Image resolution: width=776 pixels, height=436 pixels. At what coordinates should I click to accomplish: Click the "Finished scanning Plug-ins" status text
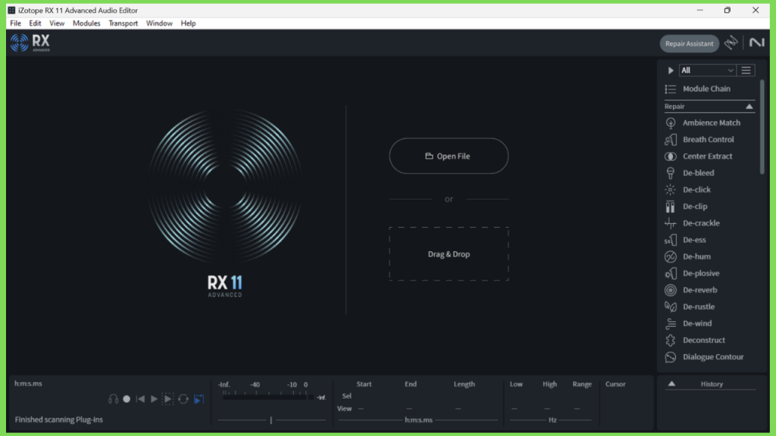coord(59,419)
